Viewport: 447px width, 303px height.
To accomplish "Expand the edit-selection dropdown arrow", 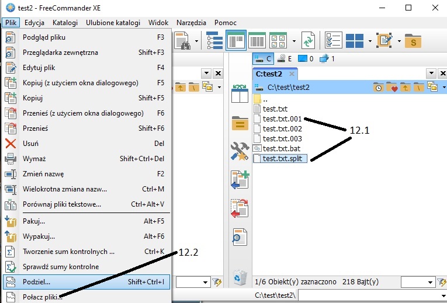I will pyautogui.click(x=399, y=41).
